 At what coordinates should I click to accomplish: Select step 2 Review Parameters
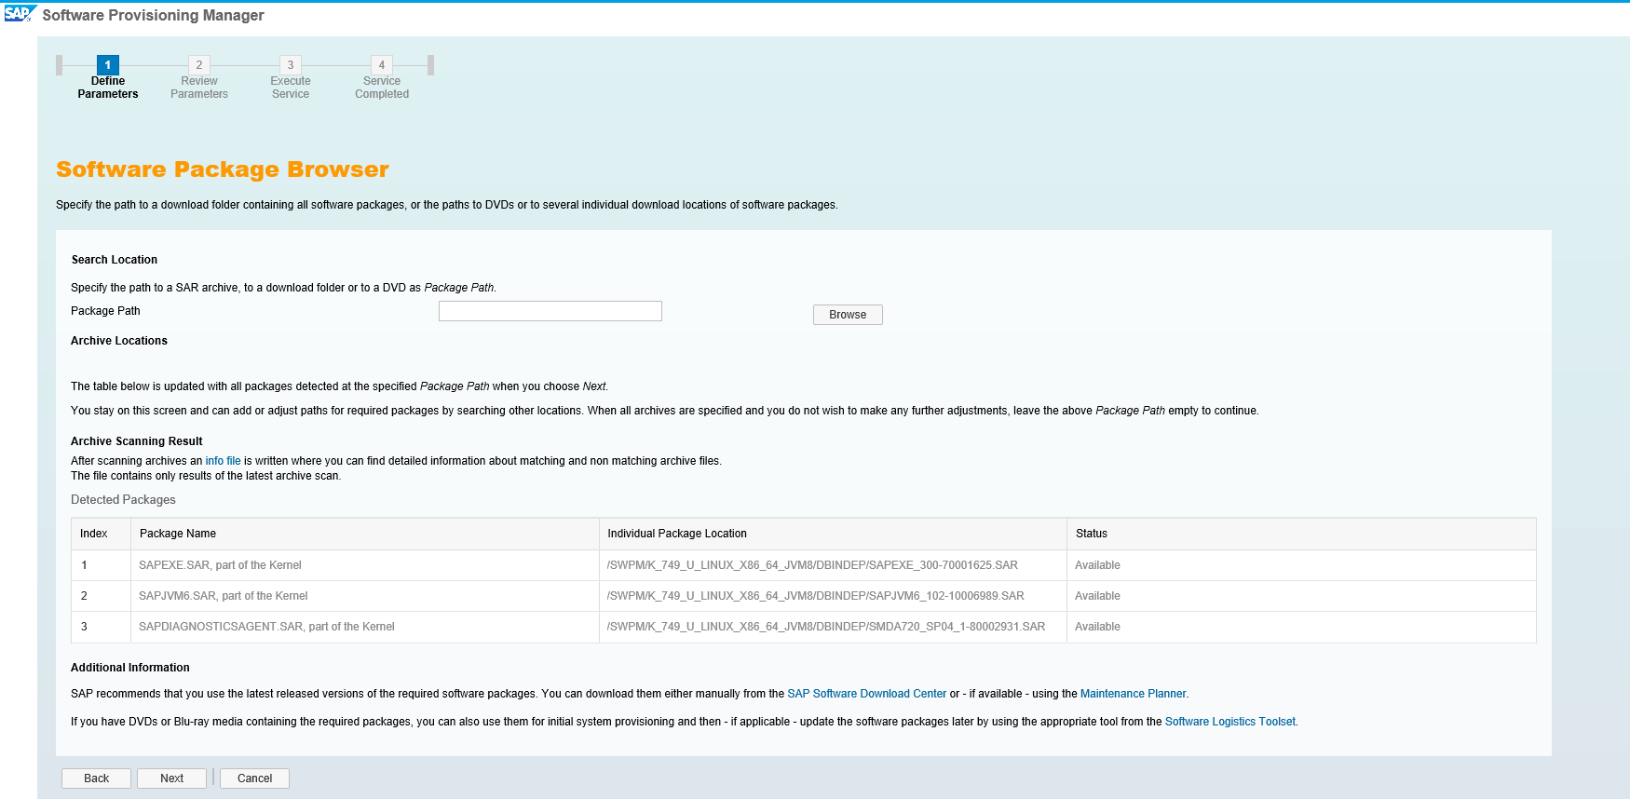[199, 78]
